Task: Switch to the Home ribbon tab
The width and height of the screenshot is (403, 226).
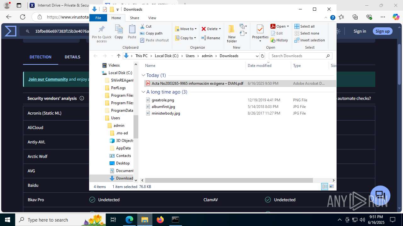Action: click(116, 18)
